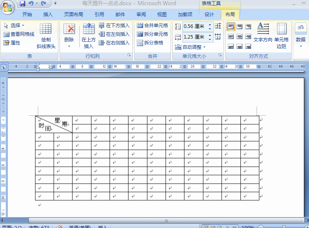Image resolution: width=309 pixels, height=228 pixels.
Task: Click 拆分表格 split table
Action: (150, 43)
